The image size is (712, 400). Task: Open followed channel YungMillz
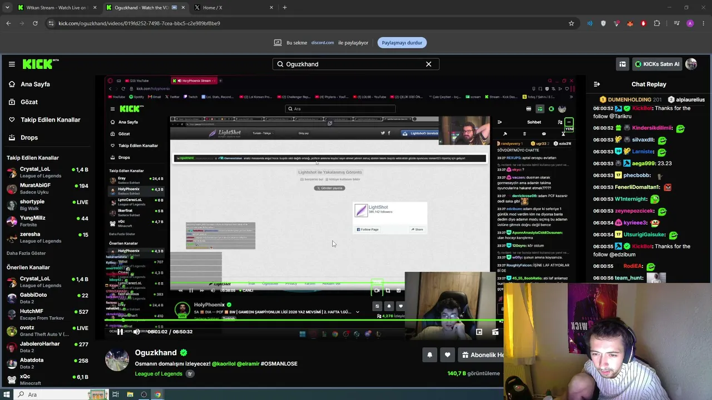[x=47, y=221]
